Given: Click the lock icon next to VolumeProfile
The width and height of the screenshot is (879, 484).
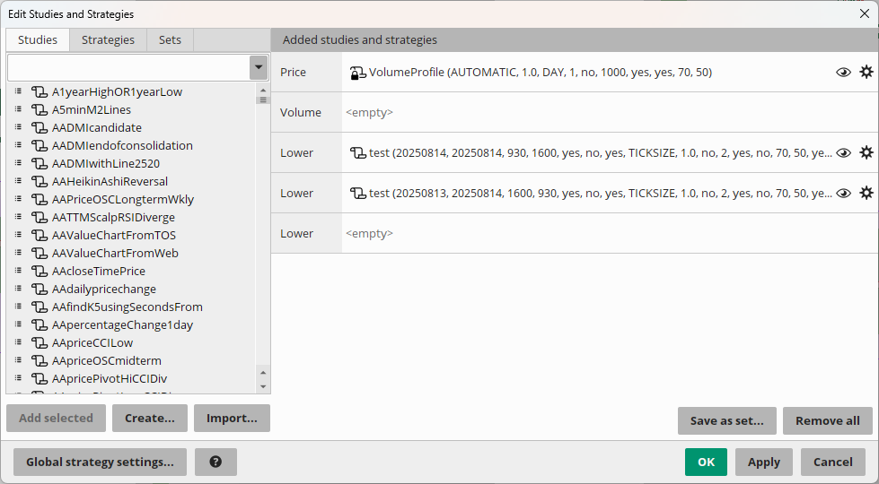Looking at the screenshot, I should tap(357, 73).
